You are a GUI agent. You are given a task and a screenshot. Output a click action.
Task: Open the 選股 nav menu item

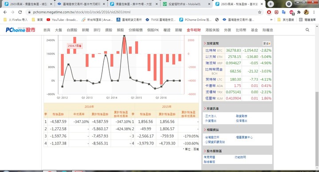[x=109, y=30]
